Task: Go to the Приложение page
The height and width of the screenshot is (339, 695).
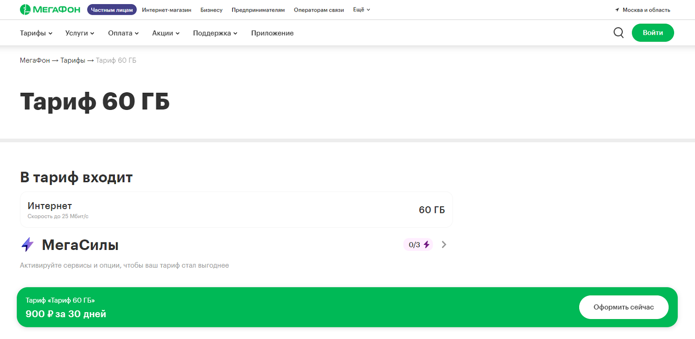Action: (272, 33)
